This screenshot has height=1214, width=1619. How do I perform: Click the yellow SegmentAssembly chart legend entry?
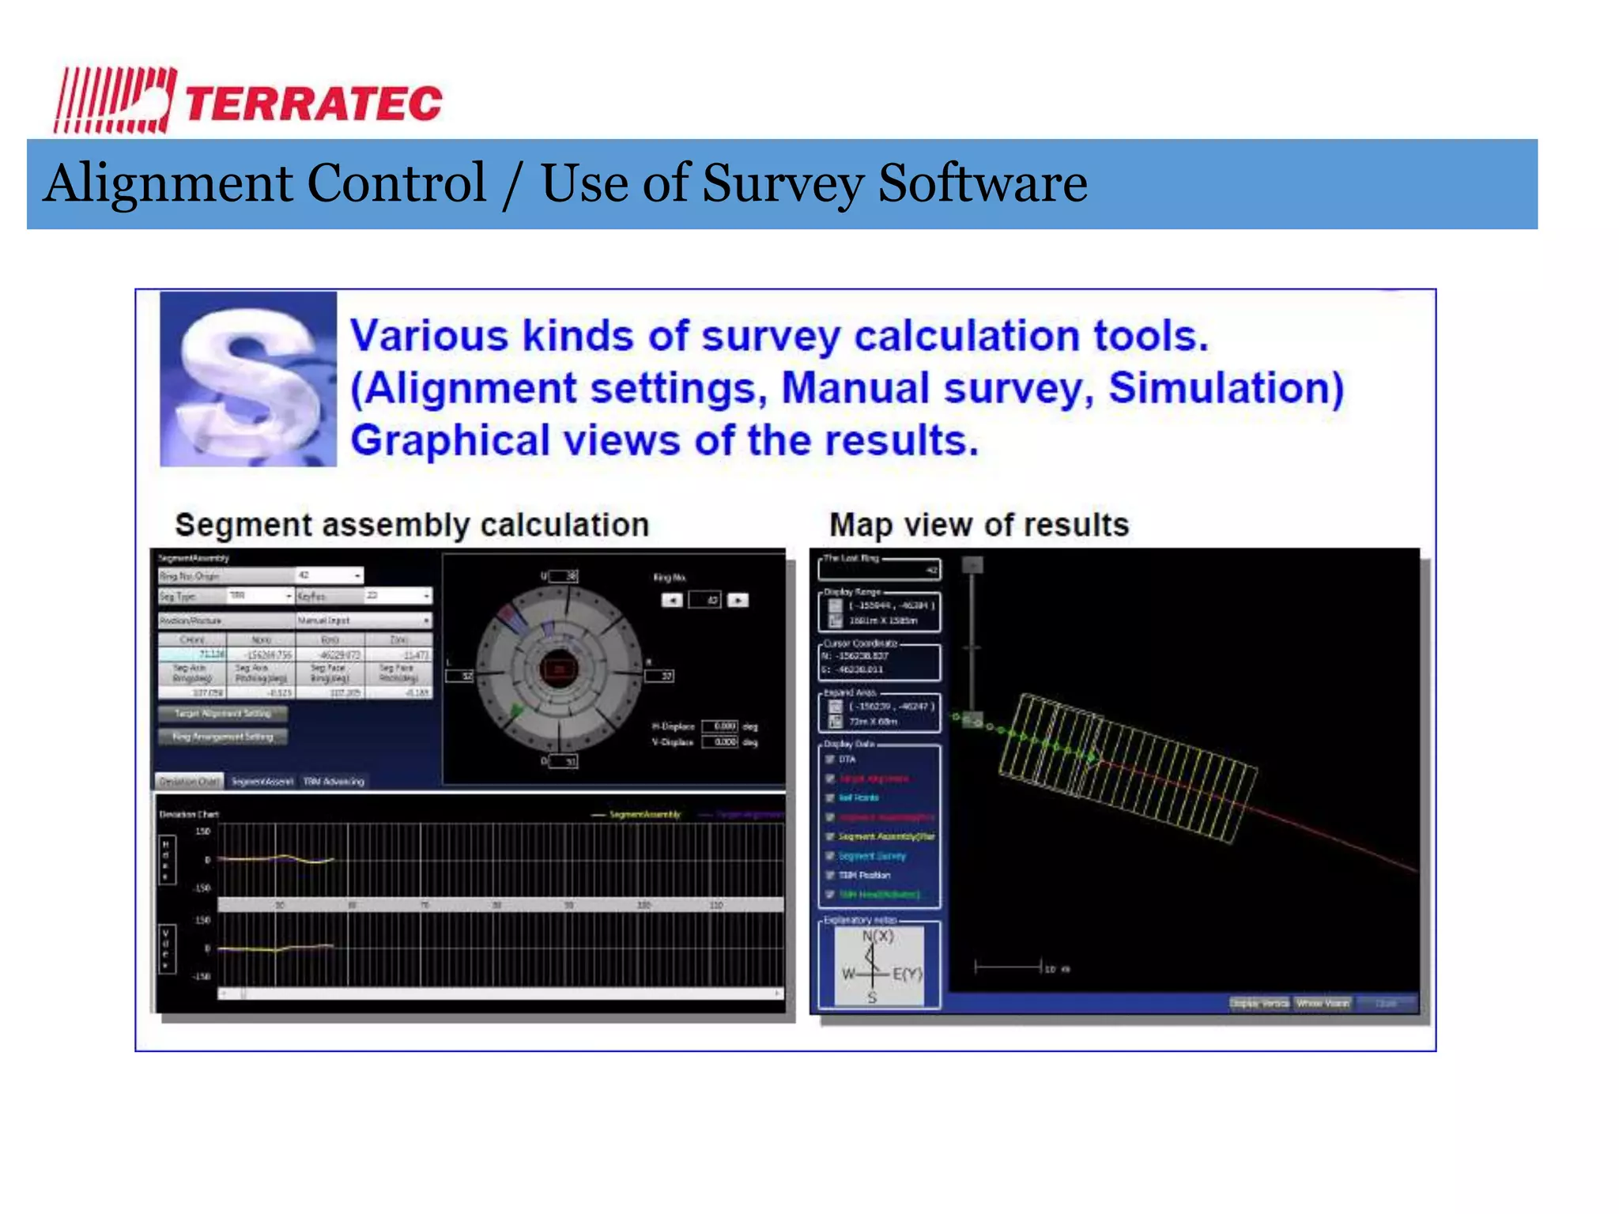[636, 814]
